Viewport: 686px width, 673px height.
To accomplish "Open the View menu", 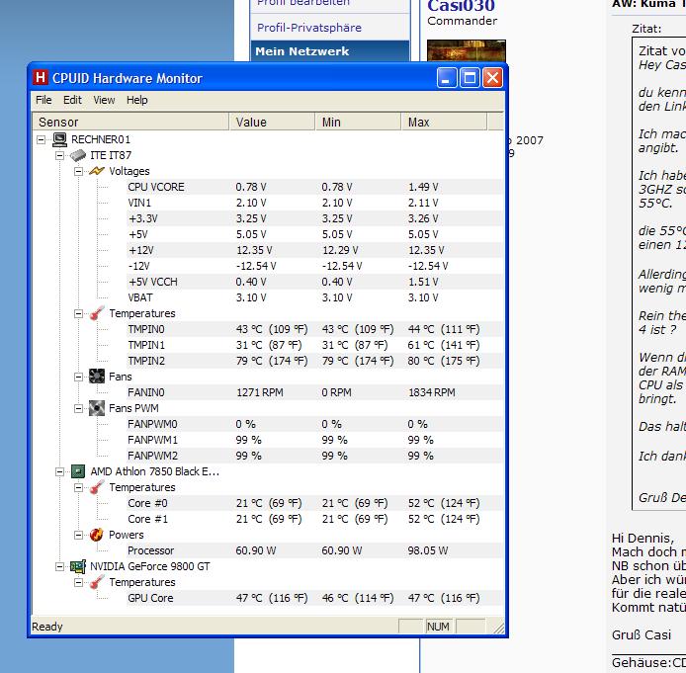I will pyautogui.click(x=104, y=100).
